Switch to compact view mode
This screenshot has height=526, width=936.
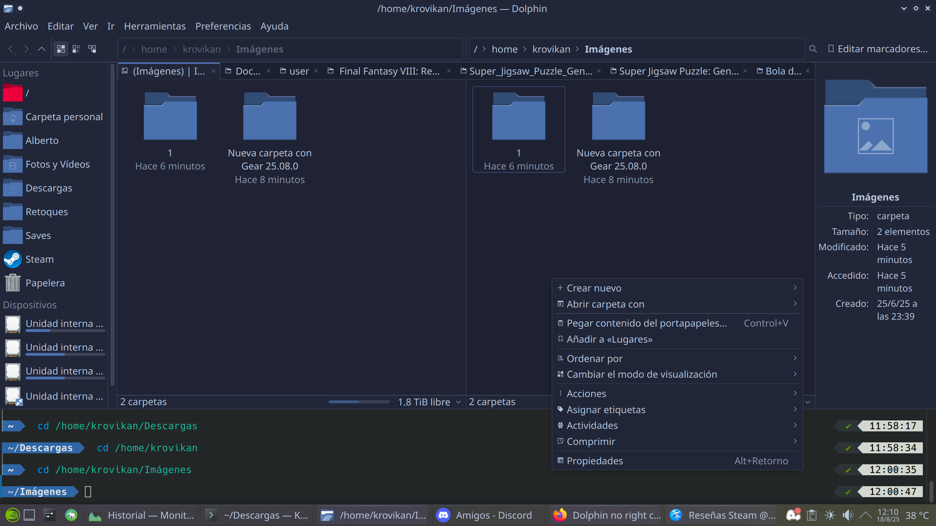click(76, 49)
